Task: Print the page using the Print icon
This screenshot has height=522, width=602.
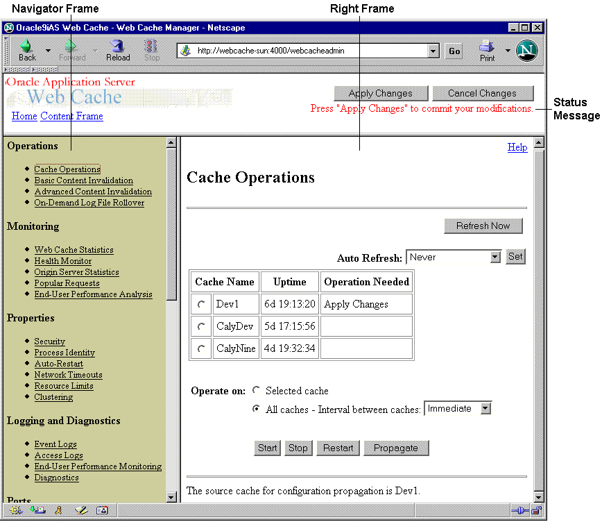Action: (487, 47)
